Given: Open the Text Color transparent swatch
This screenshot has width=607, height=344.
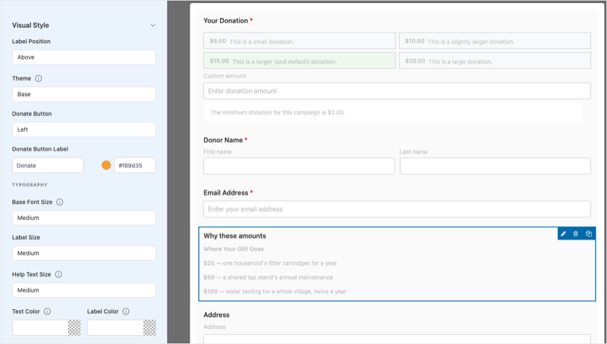Looking at the screenshot, I should pyautogui.click(x=74, y=328).
